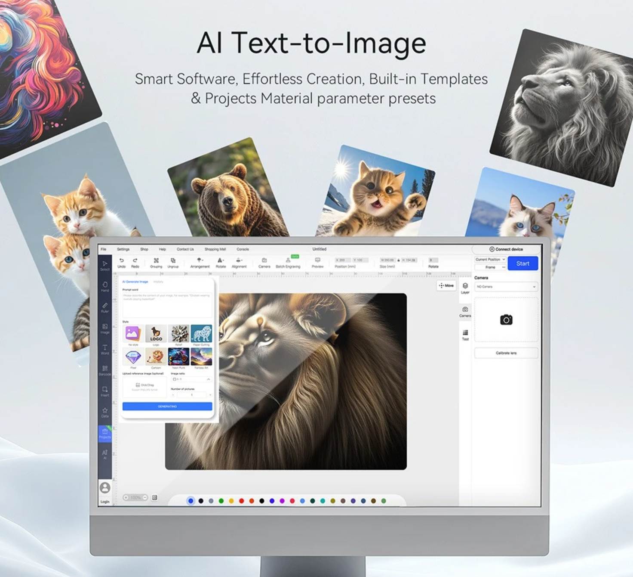
Task: Pick the Ruler tool
Action: 105,307
